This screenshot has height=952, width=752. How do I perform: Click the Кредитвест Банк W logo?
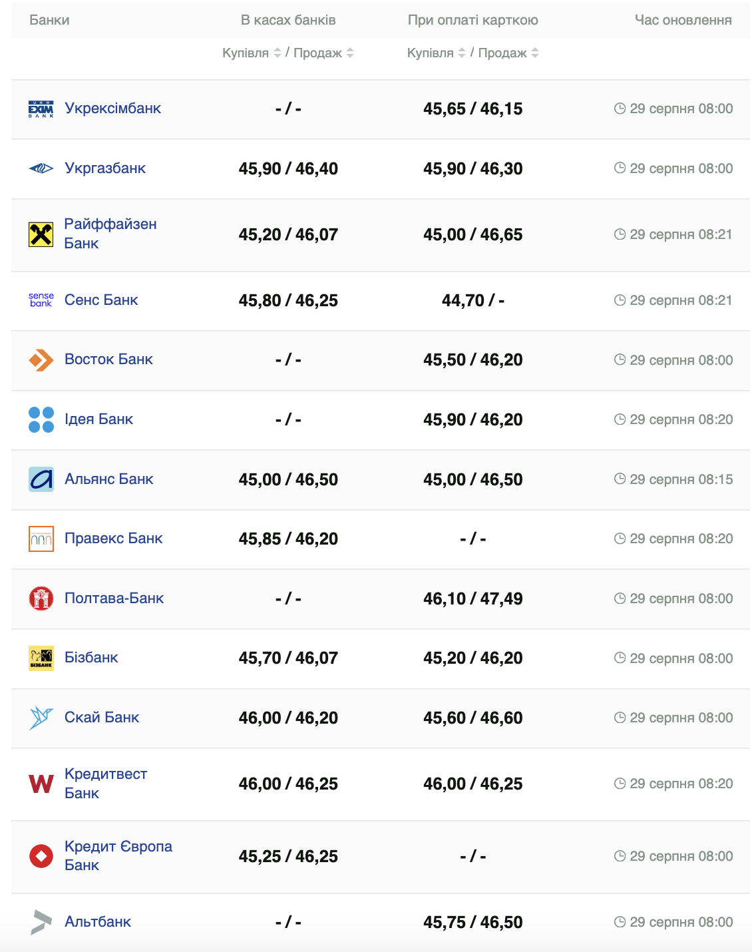pos(41,784)
